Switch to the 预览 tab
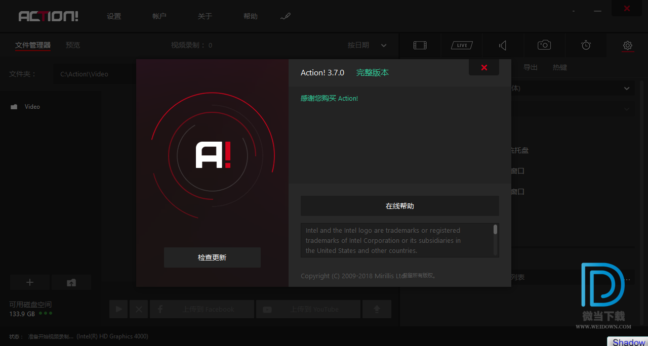Screen dimensions: 648x346 tap(73, 45)
